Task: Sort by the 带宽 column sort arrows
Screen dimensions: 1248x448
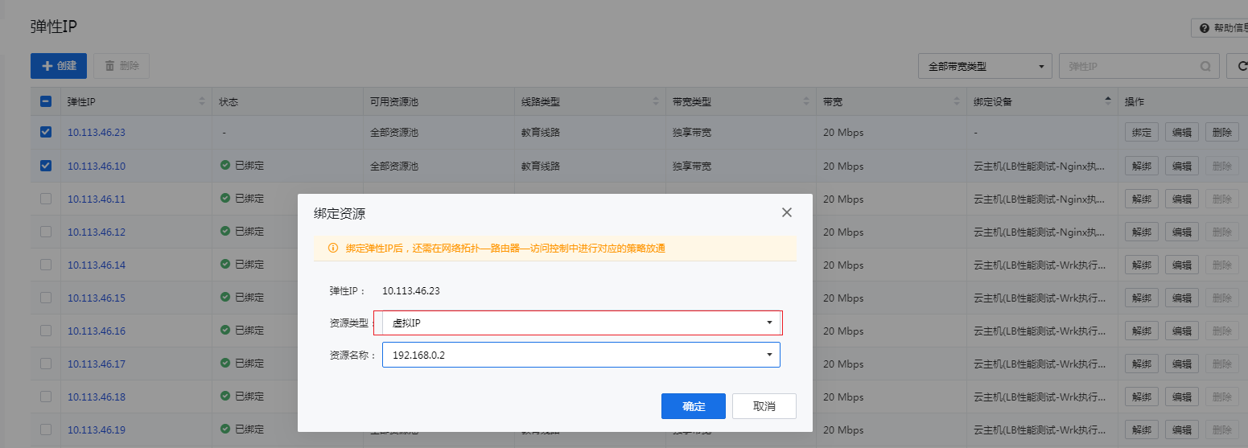Action: (x=957, y=101)
